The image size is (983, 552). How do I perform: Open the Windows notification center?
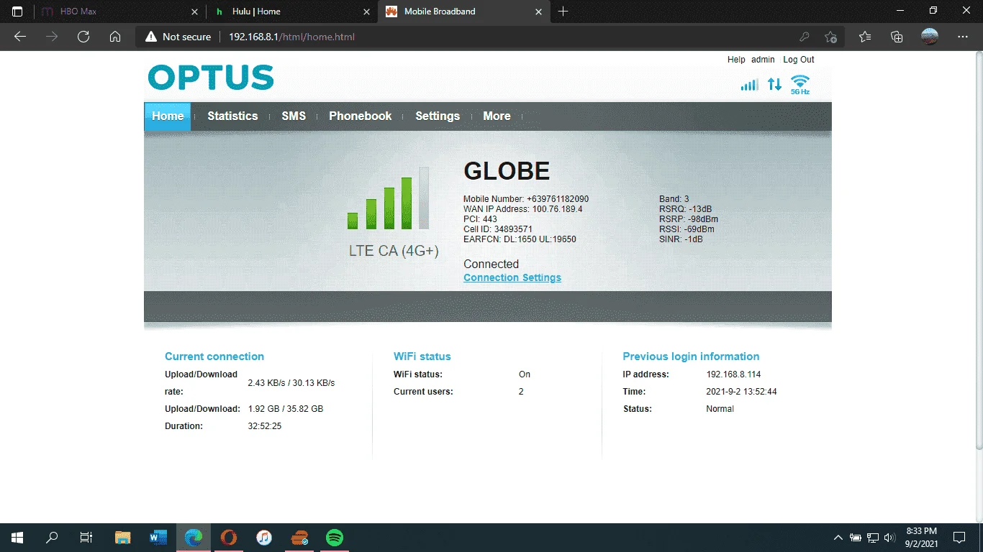click(x=959, y=538)
